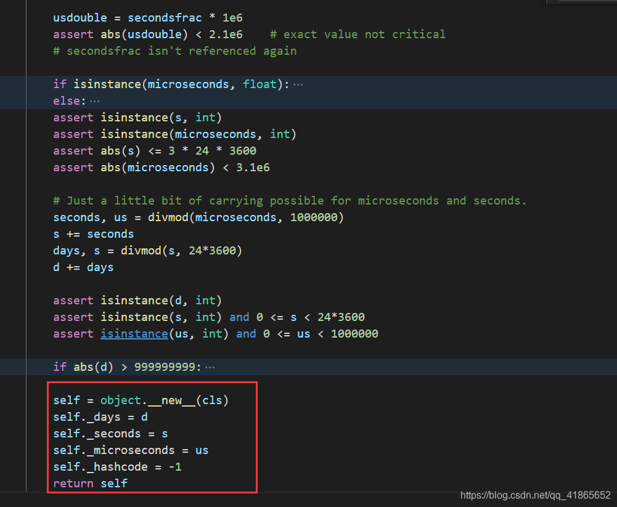The width and height of the screenshot is (617, 507).
Task: Expand the folded 'if abs(d) > 999999999:' block
Action: coord(210,367)
